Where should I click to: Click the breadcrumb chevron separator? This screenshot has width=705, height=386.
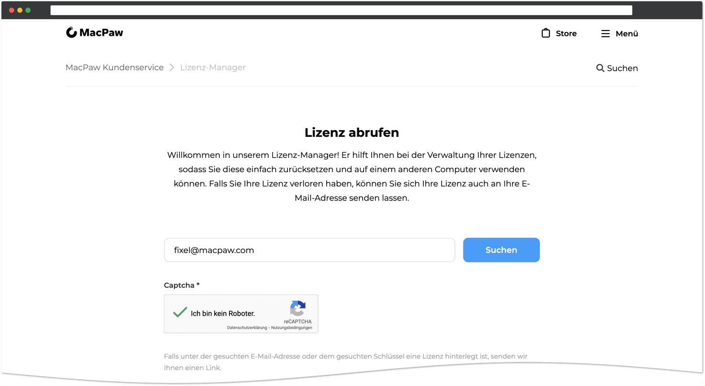[x=171, y=67]
